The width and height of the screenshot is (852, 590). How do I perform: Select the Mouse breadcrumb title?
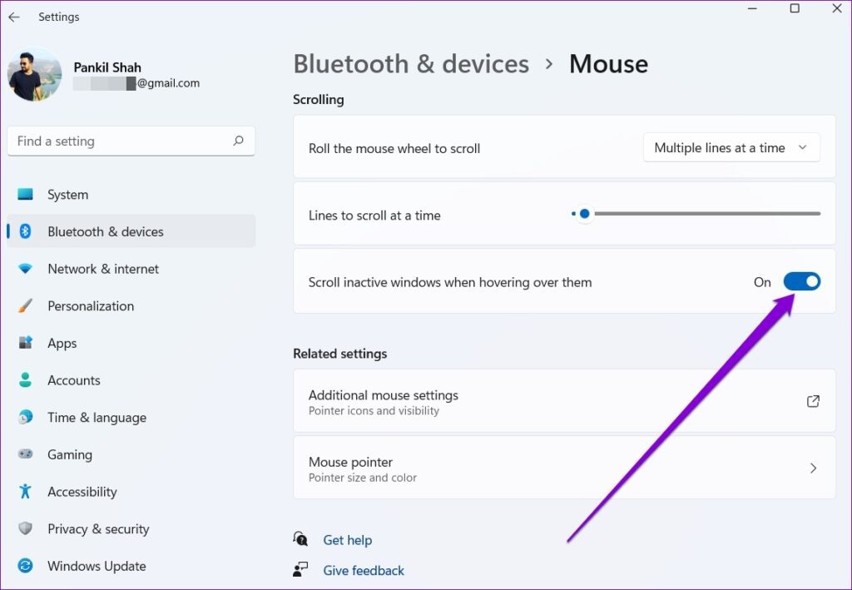(x=608, y=63)
